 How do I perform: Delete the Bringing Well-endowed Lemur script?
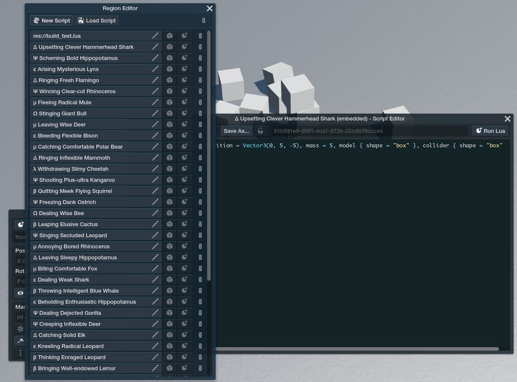200,369
